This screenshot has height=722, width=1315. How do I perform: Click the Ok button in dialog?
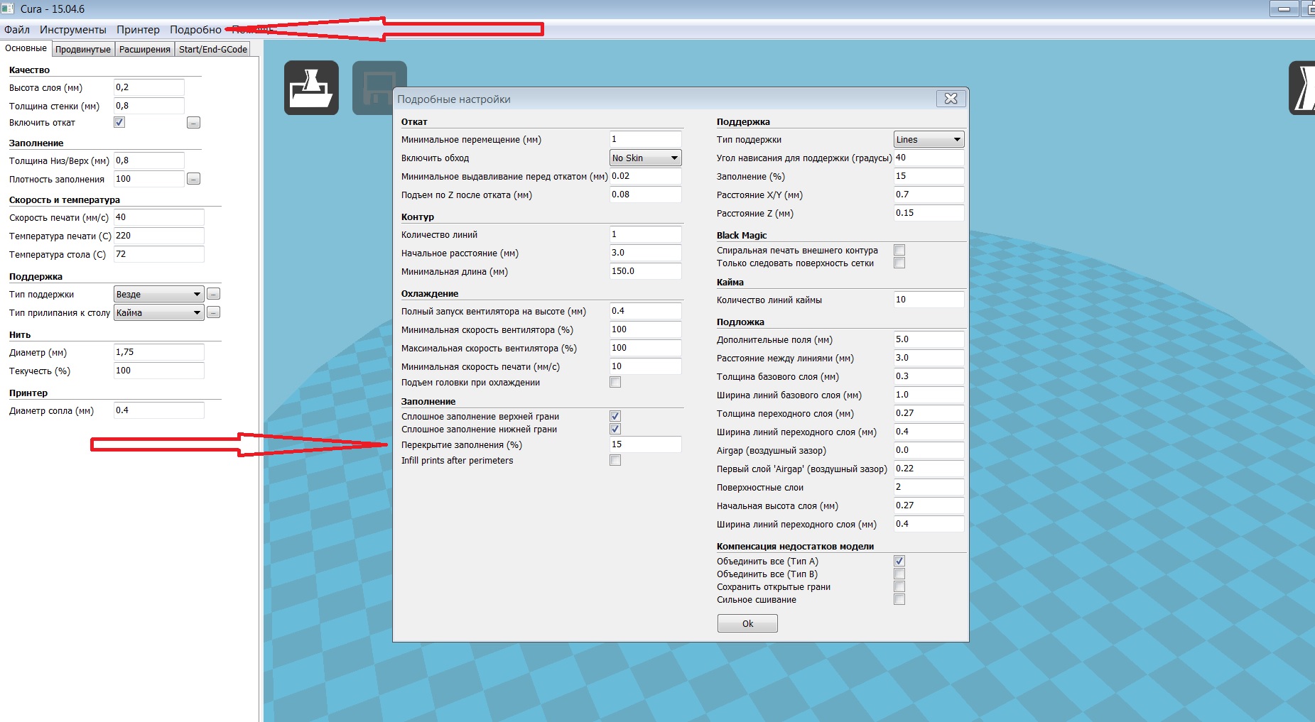coord(747,623)
